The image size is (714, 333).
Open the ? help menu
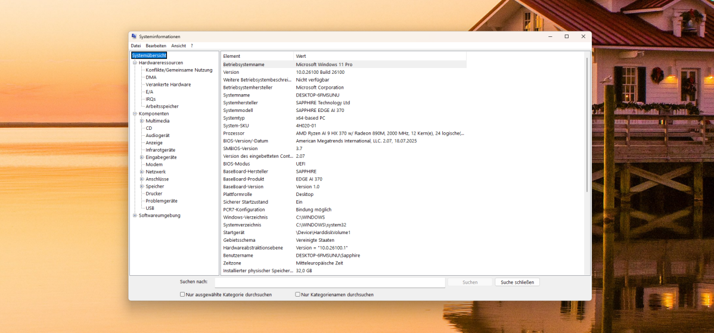[x=192, y=46]
